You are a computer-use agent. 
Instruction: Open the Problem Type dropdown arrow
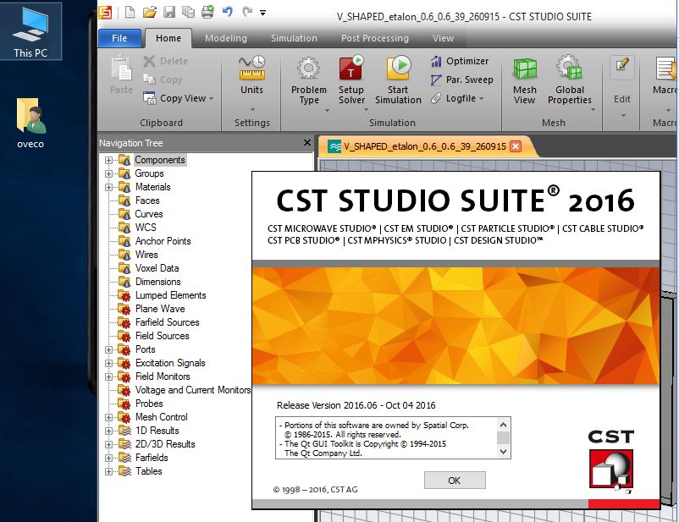pos(328,111)
